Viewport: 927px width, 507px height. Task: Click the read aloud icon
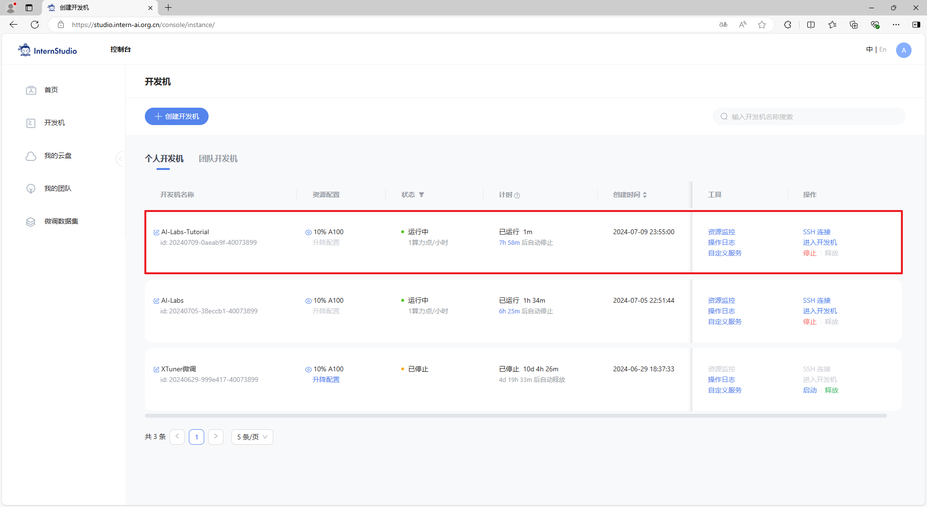743,25
